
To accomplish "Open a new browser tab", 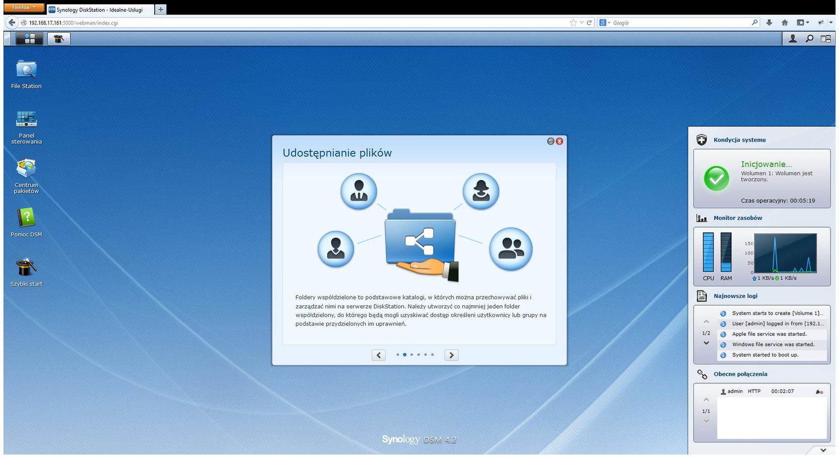I will (160, 9).
